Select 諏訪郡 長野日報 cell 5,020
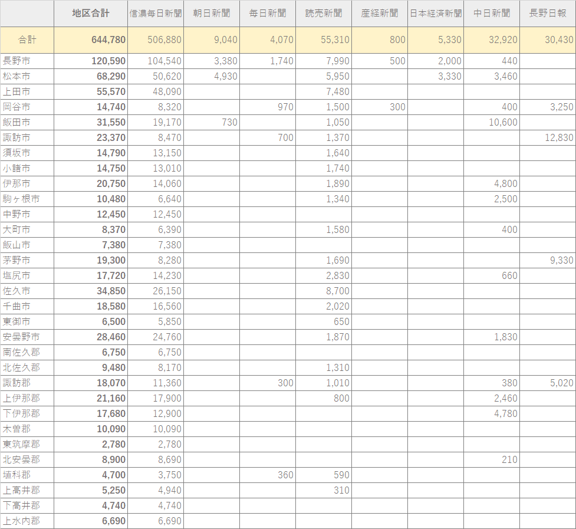This screenshot has width=576, height=529. (548, 383)
